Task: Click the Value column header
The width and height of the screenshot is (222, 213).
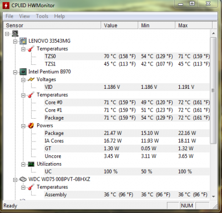Action: click(119, 26)
